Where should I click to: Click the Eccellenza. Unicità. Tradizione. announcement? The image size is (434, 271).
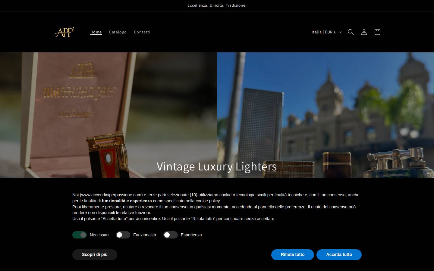(217, 5)
